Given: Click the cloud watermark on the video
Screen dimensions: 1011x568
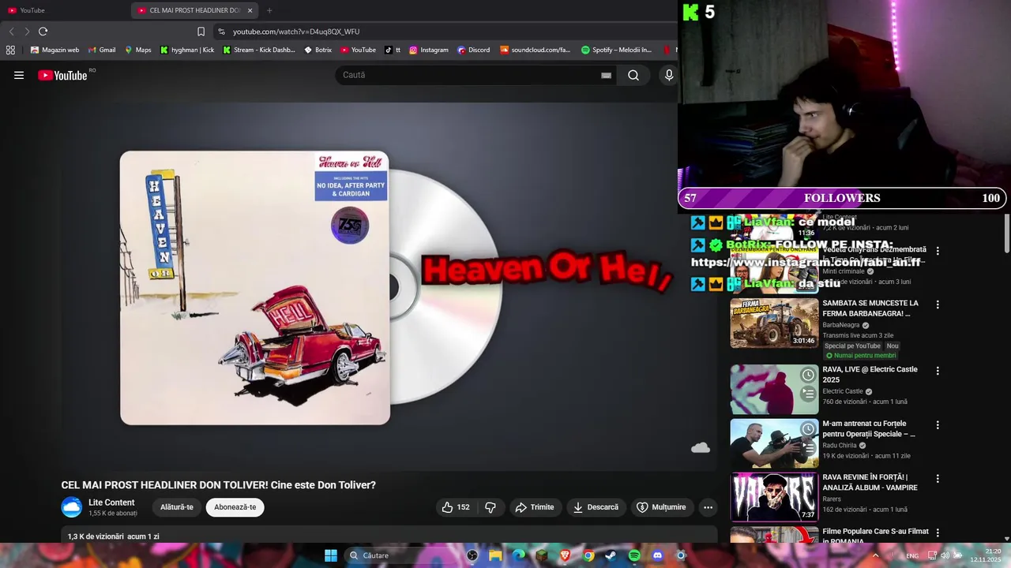Looking at the screenshot, I should 701,448.
